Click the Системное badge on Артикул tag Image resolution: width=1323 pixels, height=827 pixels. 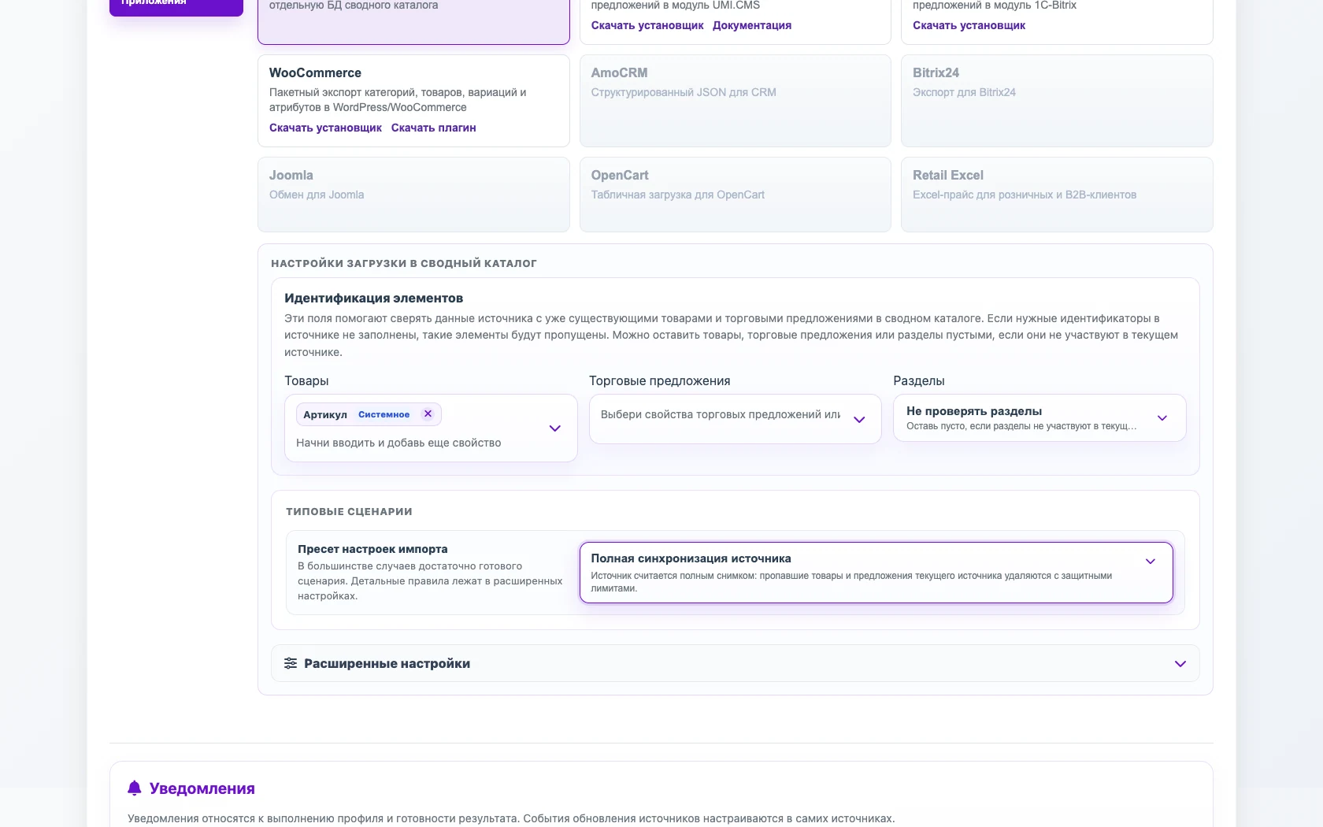point(384,414)
